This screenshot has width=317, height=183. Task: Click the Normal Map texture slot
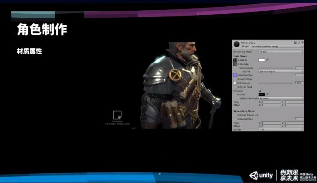235,75
